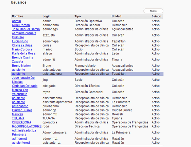
Task: Click the login text curias
Action: tap(47, 45)
